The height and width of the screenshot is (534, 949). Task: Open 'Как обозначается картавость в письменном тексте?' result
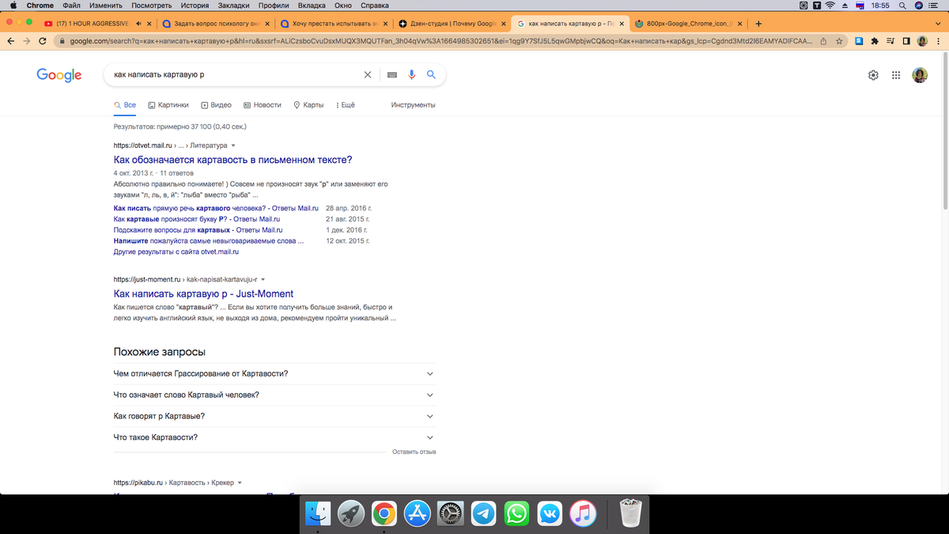pyautogui.click(x=233, y=160)
